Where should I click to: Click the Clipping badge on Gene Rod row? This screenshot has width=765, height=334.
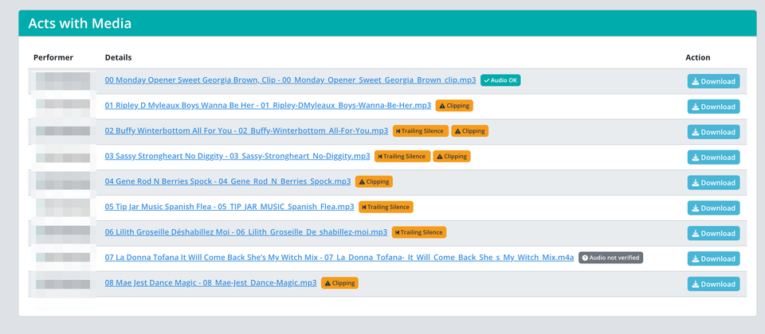pos(374,181)
